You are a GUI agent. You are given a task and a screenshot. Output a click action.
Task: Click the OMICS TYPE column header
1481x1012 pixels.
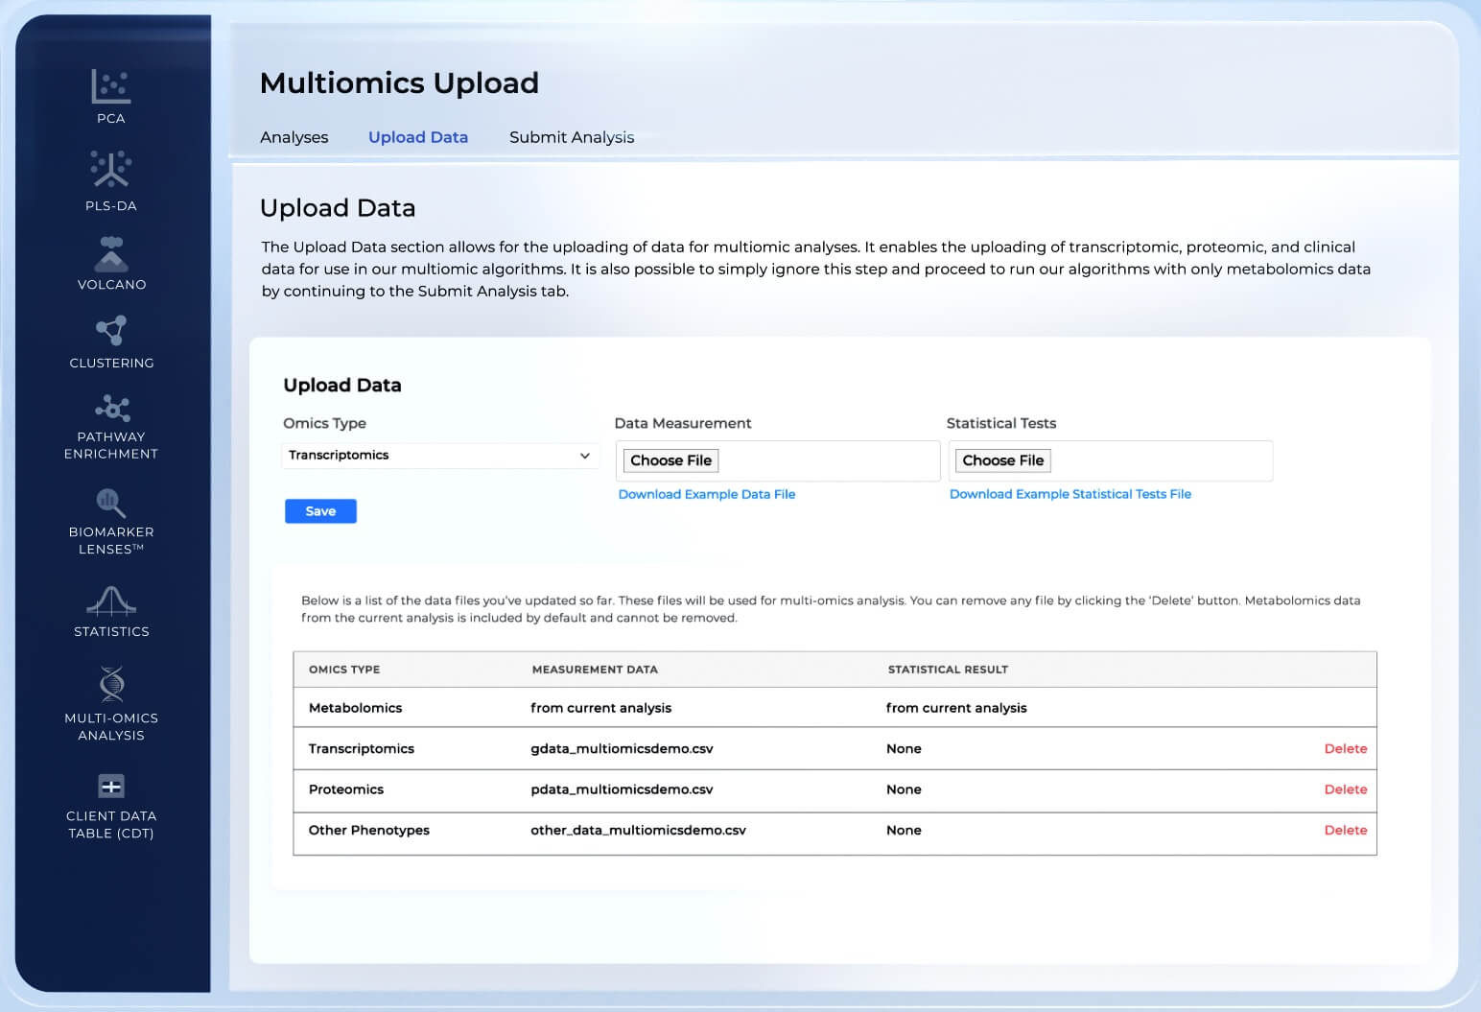click(x=344, y=670)
